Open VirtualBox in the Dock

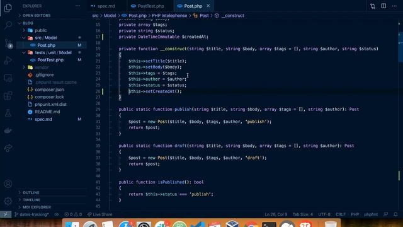pos(232,223)
